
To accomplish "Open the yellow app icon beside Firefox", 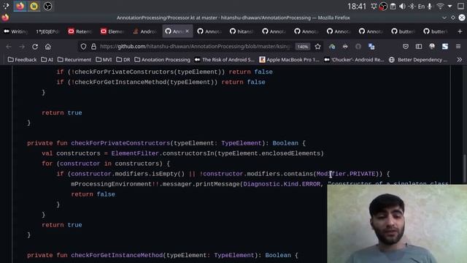I will coord(34,6).
